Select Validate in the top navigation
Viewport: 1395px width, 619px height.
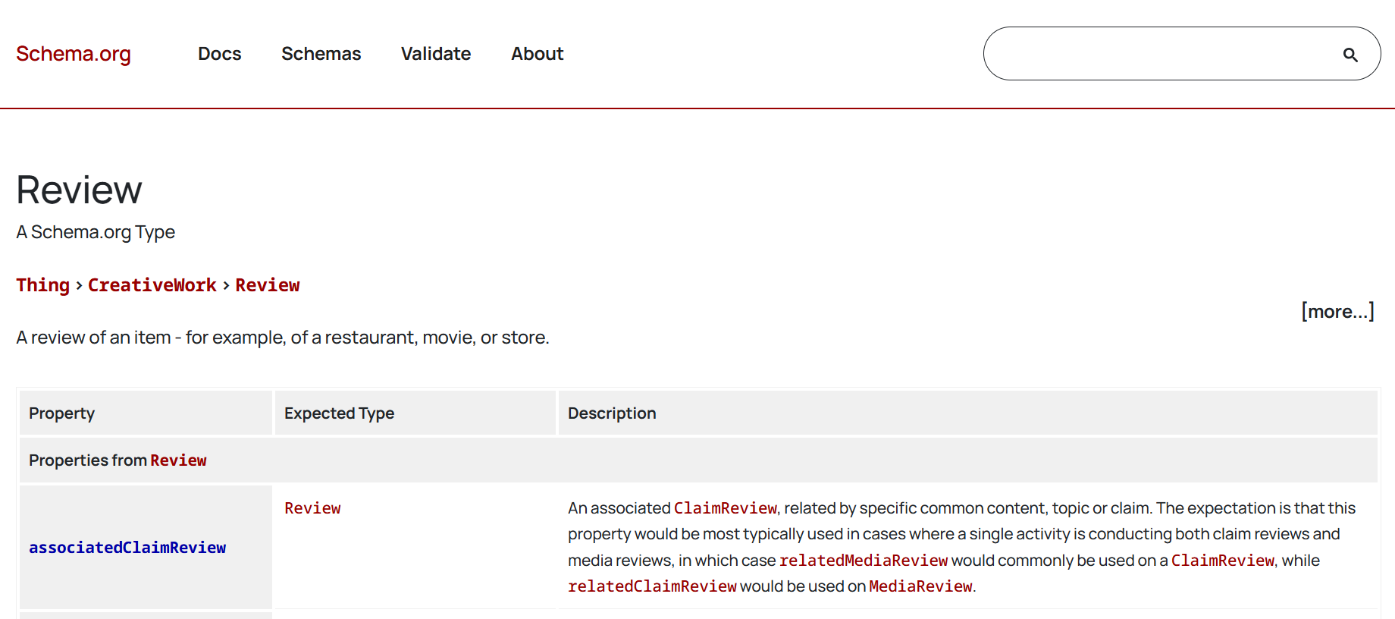coord(435,54)
